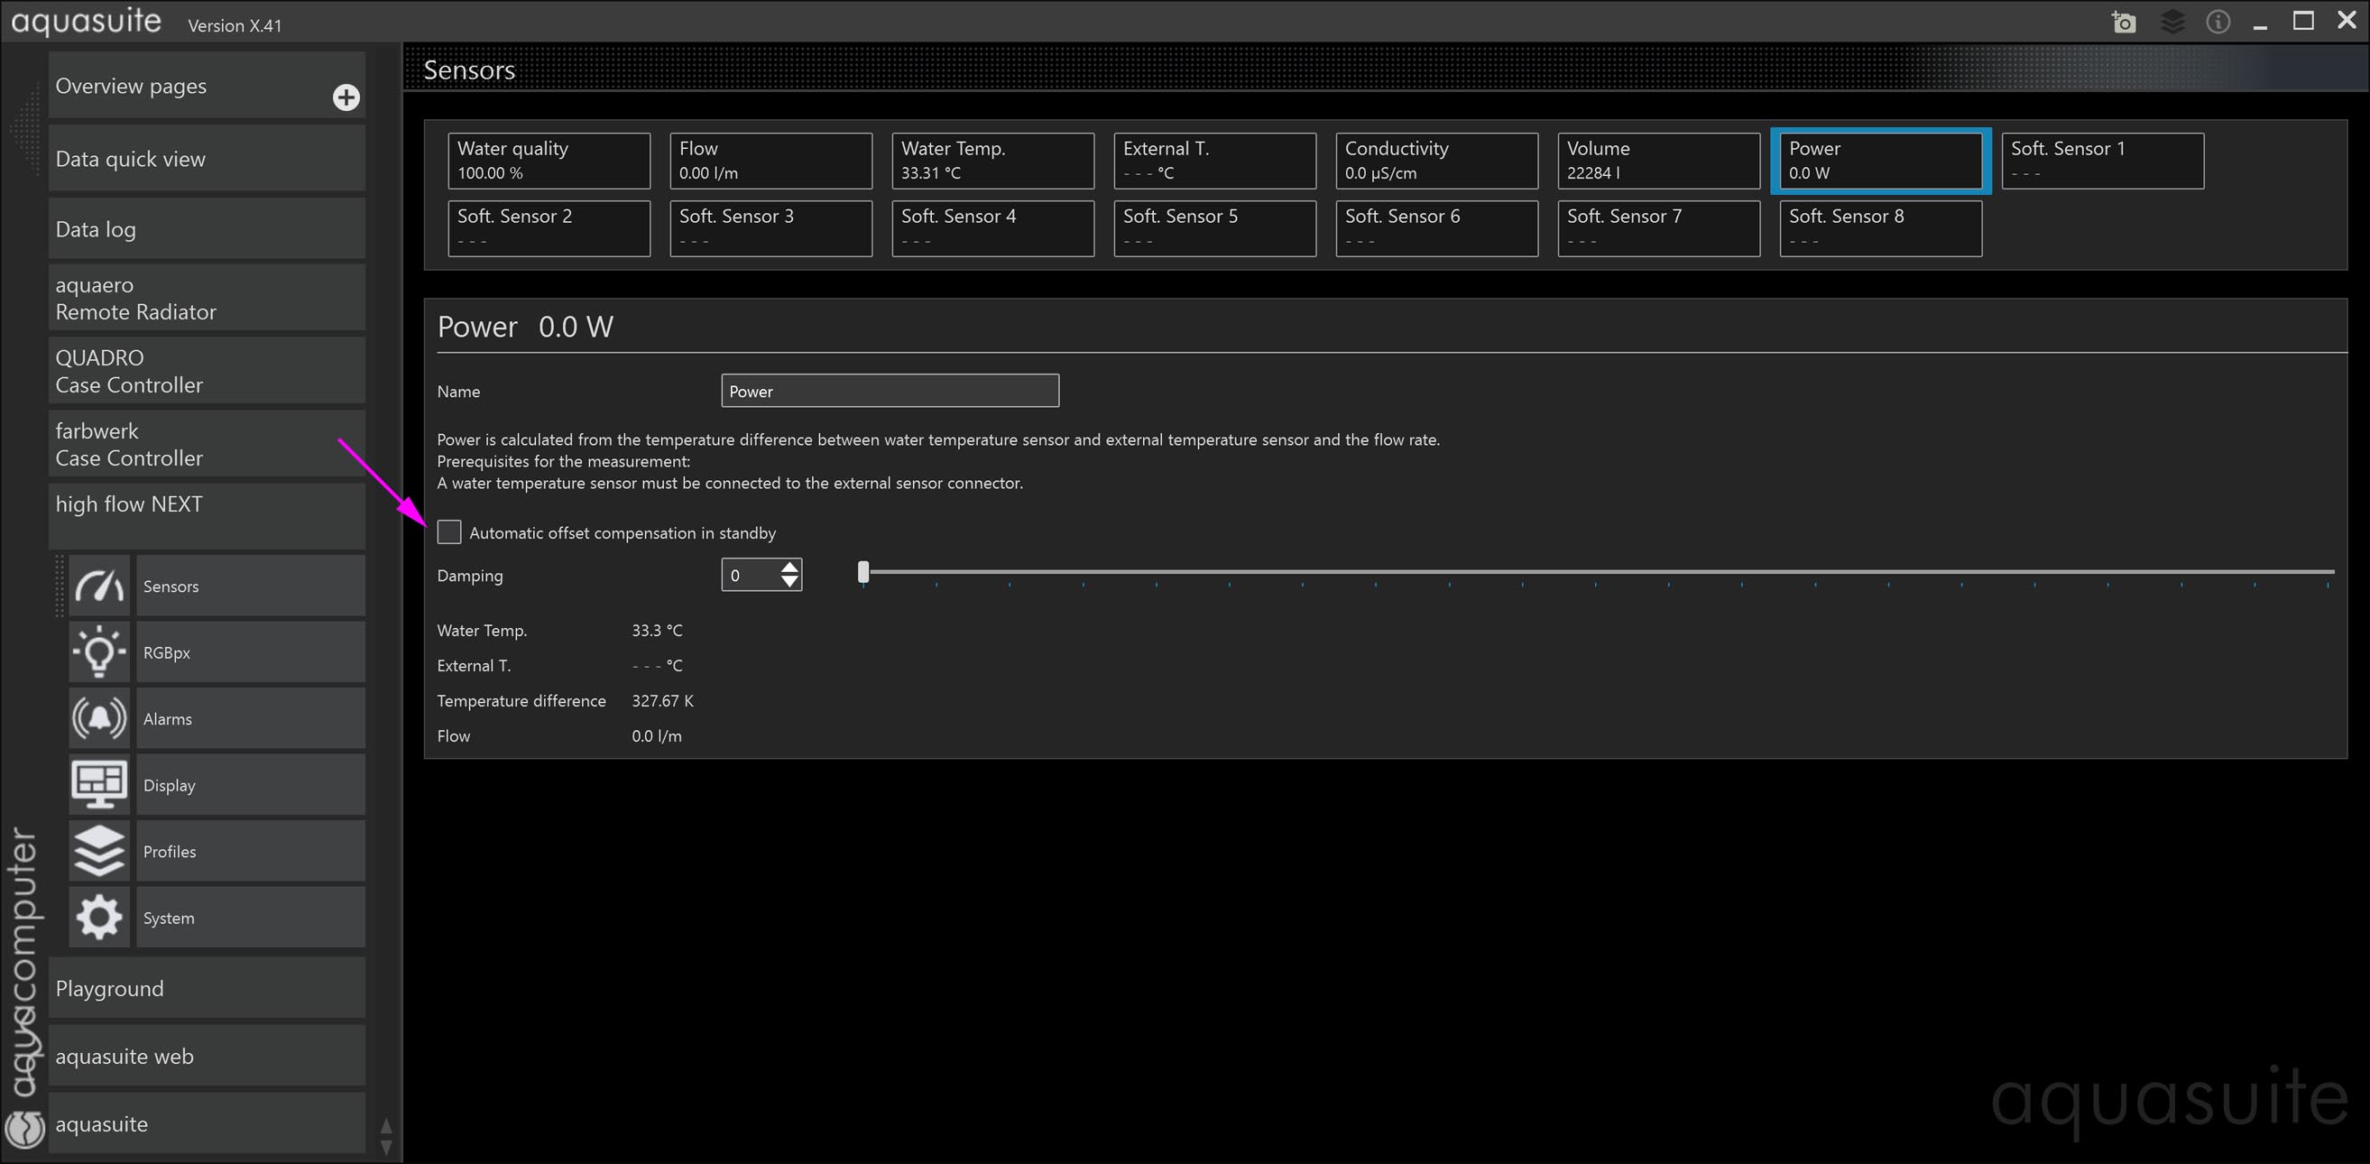
Task: Open the Display monitor icon
Action: (x=99, y=785)
